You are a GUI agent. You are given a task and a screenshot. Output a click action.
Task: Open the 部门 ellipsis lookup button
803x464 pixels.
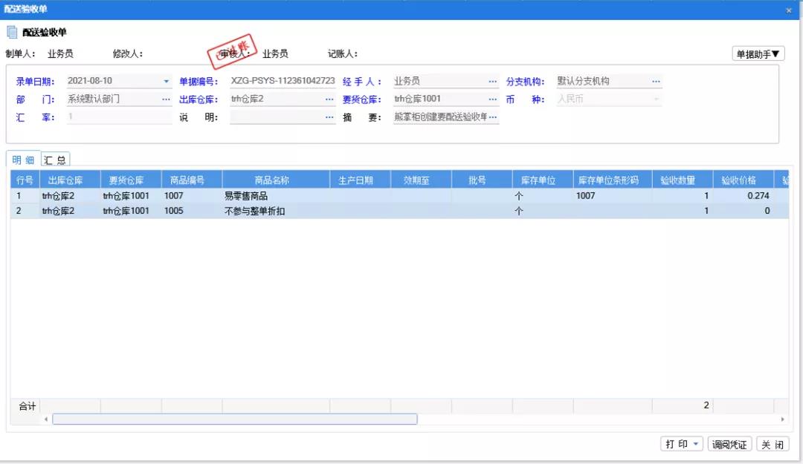click(x=166, y=99)
